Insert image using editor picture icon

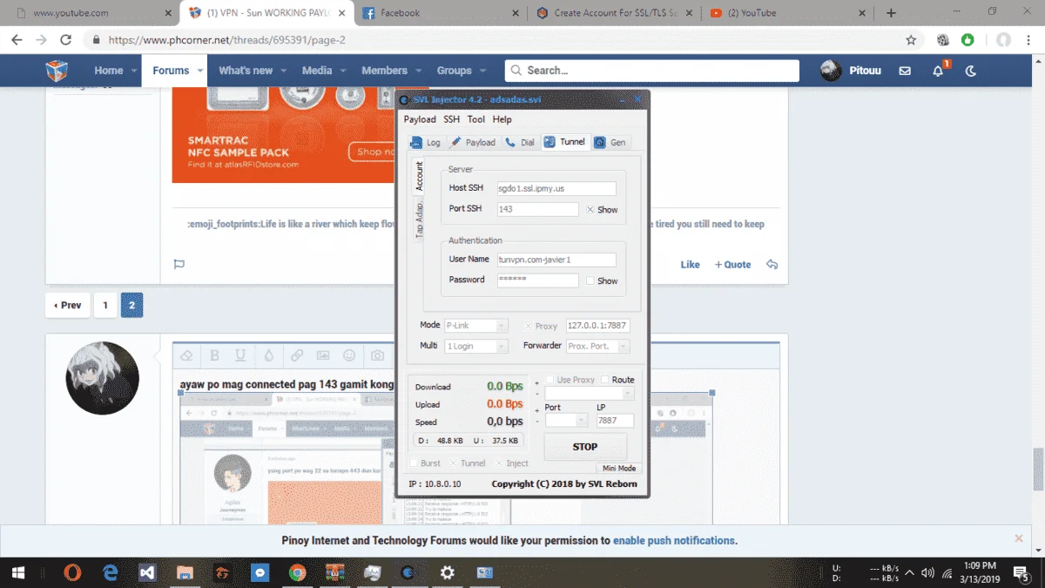pos(323,355)
